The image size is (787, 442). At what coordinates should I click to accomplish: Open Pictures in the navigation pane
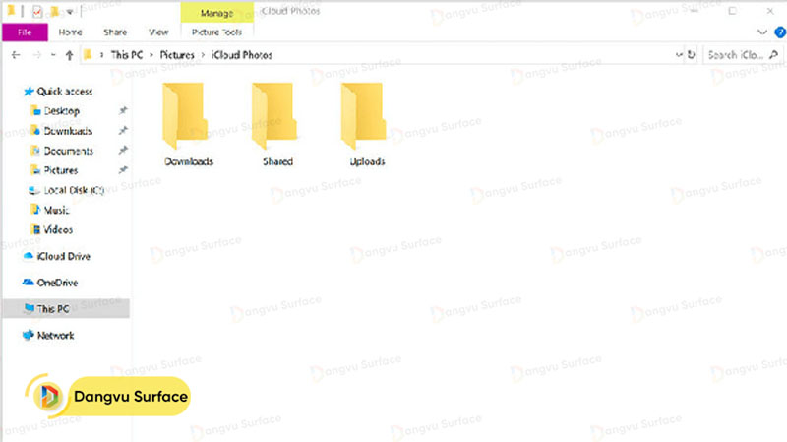point(61,170)
